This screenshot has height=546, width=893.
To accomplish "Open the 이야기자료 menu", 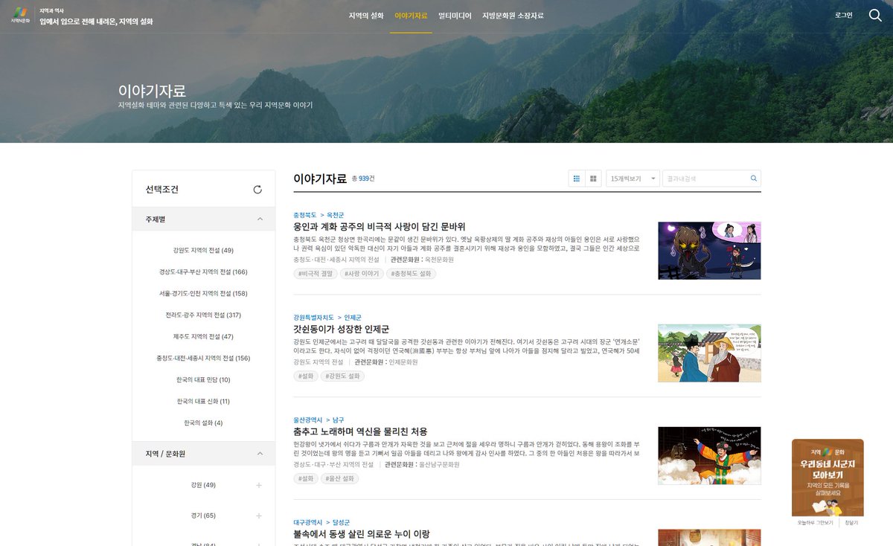I will pyautogui.click(x=411, y=16).
